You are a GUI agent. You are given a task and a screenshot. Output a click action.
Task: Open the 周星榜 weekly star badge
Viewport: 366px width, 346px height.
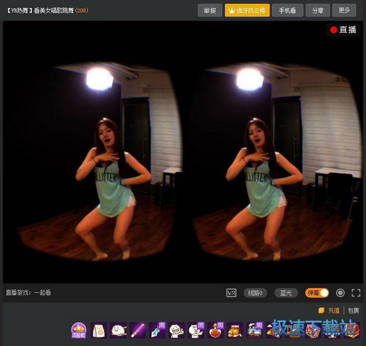pyautogui.click(x=79, y=330)
